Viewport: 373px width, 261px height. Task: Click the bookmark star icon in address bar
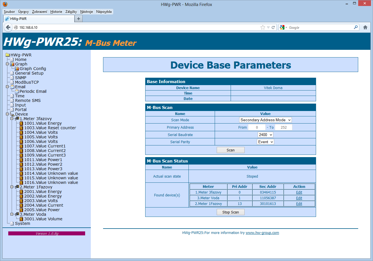[263, 28]
